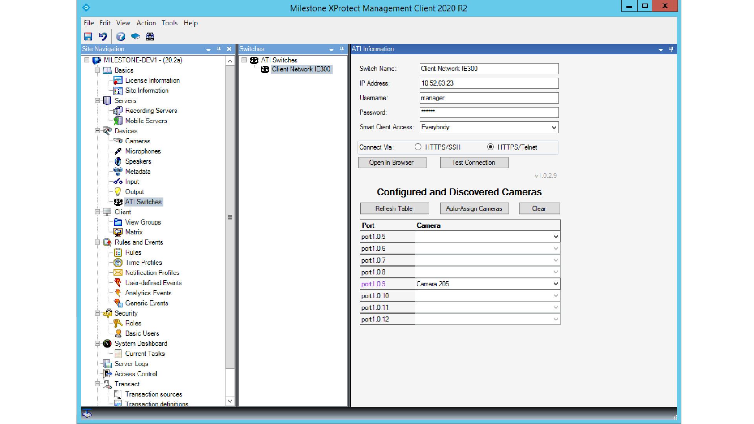
Task: Open the Tools menu
Action: tap(170, 23)
